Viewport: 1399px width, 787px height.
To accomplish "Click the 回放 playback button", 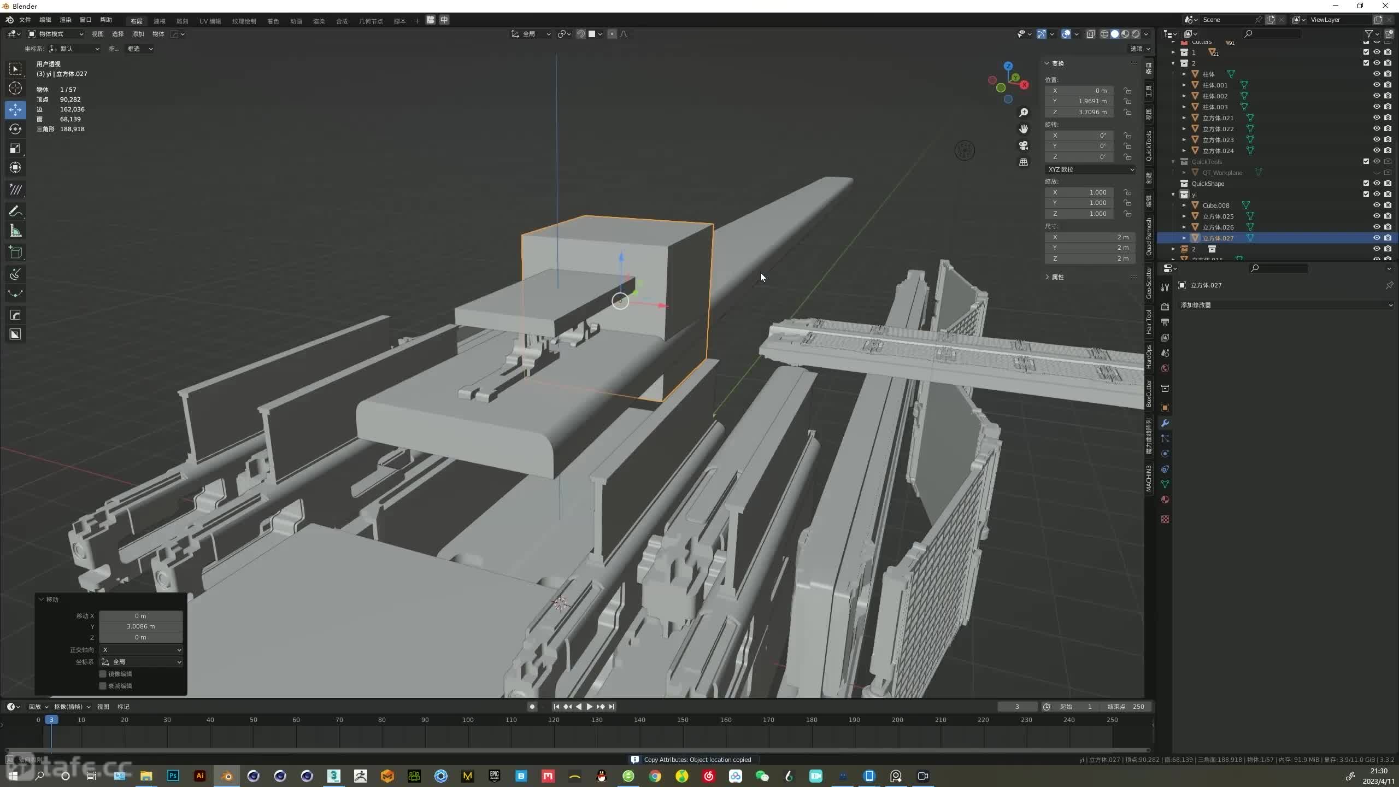I will click(38, 707).
